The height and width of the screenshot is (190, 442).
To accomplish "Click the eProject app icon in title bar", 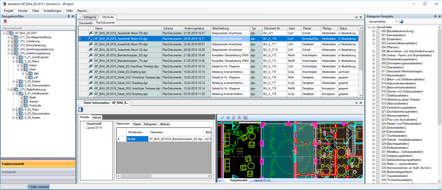I will coord(4,4).
